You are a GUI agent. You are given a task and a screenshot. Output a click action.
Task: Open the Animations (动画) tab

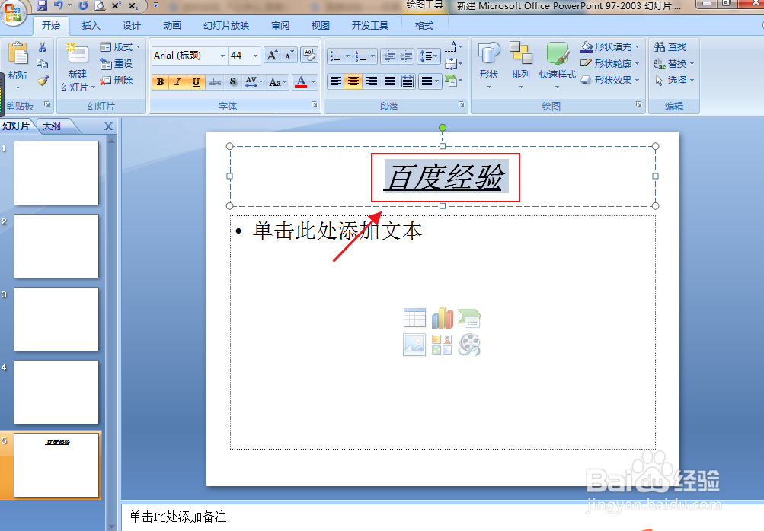click(171, 26)
